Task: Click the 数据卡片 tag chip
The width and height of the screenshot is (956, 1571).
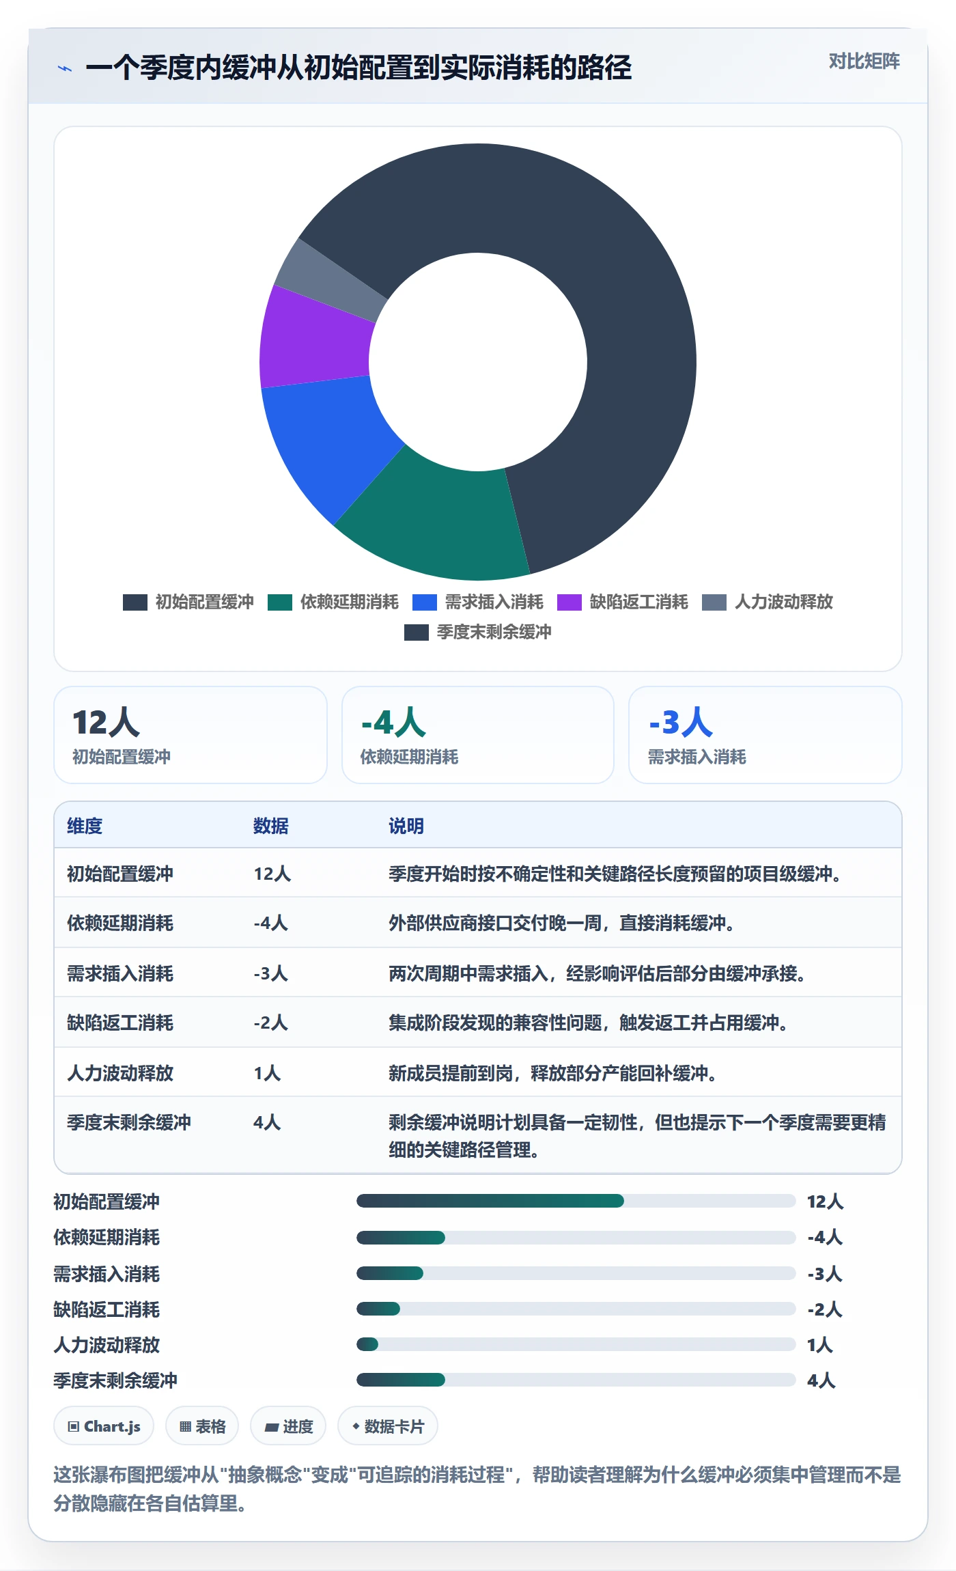Action: (388, 1426)
